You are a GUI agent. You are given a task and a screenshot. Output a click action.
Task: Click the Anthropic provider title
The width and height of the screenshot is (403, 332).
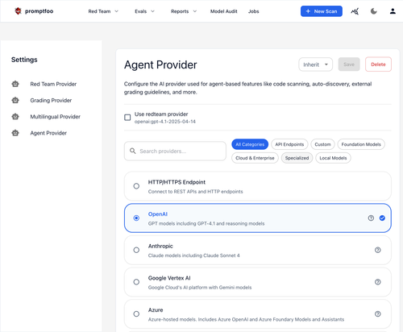click(x=160, y=246)
